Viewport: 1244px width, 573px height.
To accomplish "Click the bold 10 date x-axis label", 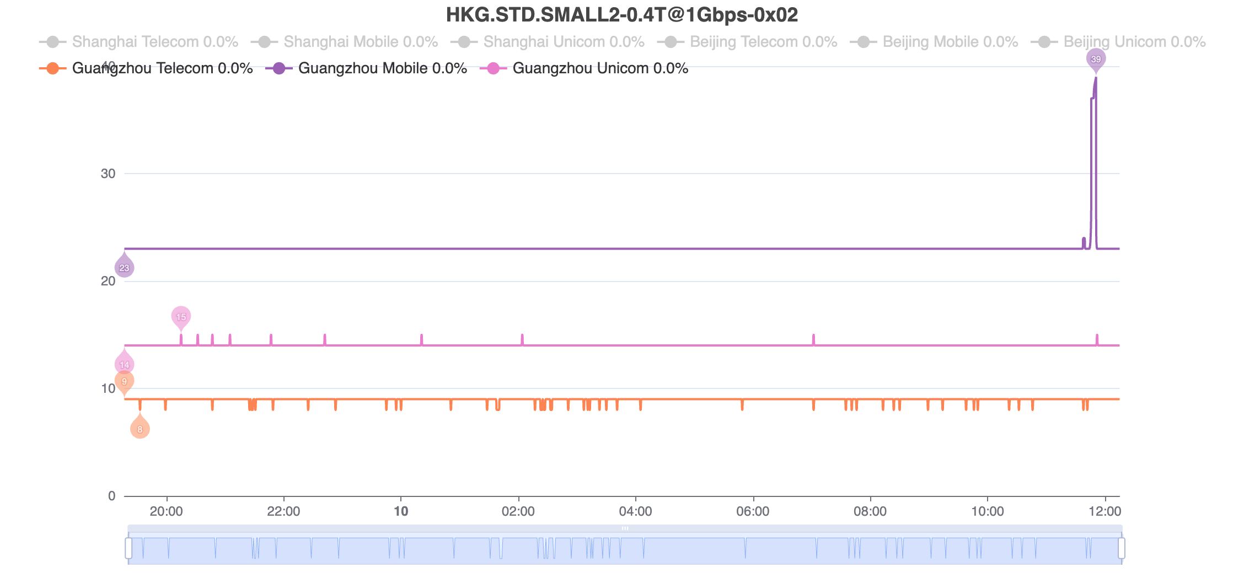I will pos(401,511).
